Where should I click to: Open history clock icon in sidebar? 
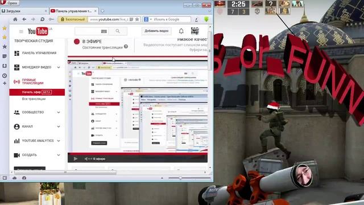[x=5, y=76]
